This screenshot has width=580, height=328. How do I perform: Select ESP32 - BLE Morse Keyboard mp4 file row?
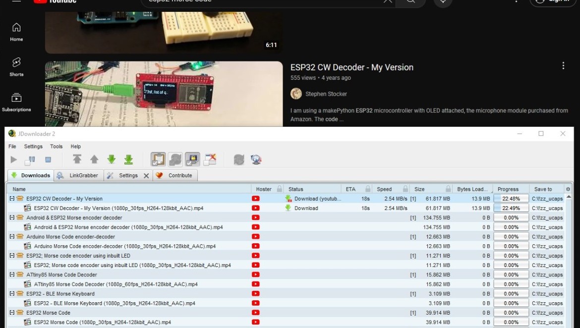pyautogui.click(x=286, y=303)
